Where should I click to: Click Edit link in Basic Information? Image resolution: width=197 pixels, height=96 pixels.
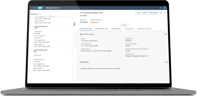click(166, 34)
